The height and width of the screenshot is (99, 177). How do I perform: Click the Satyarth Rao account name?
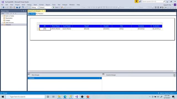[x=167, y=5]
